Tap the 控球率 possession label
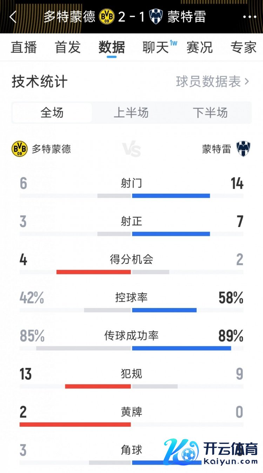The image size is (263, 473). click(131, 297)
